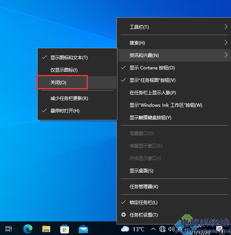Launch Microsoft Edge from the taskbar

pos(28,229)
